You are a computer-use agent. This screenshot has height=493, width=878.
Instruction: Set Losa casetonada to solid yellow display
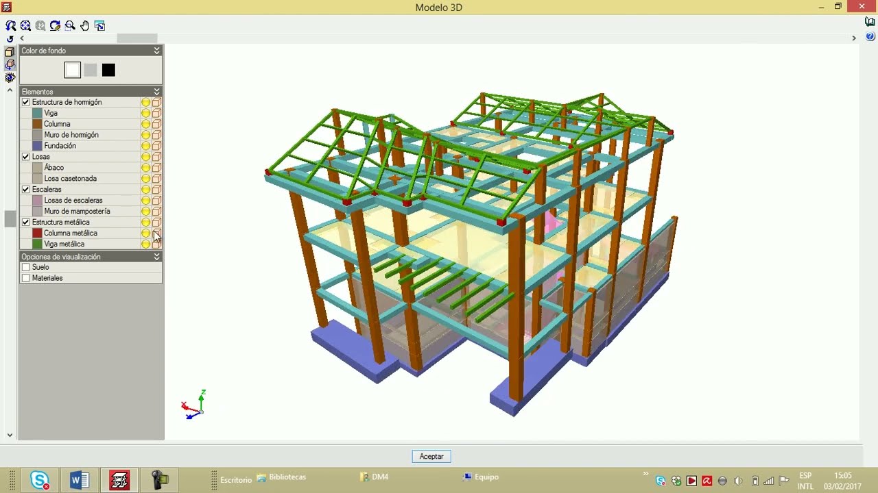pos(145,179)
